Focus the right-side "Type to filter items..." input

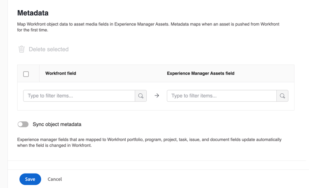tap(222, 96)
